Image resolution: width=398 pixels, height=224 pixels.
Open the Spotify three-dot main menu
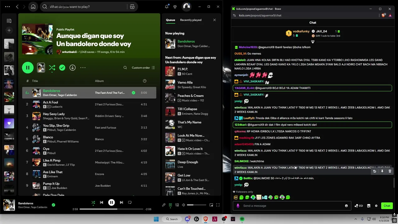click(x=7, y=7)
